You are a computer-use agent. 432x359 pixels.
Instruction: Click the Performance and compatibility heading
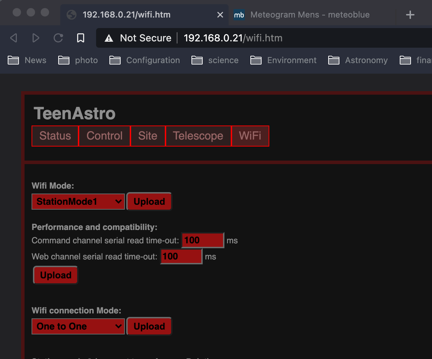tap(95, 227)
